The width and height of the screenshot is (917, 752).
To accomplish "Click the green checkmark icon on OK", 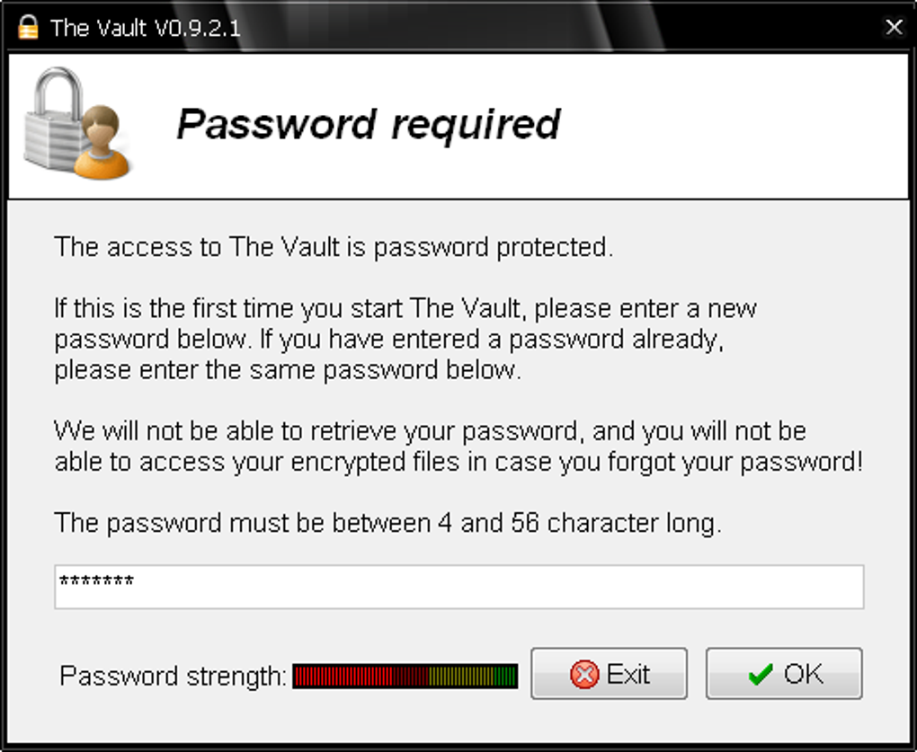I will click(x=761, y=675).
